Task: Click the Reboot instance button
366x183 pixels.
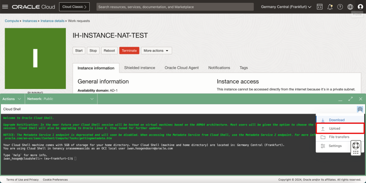Action: pyautogui.click(x=109, y=51)
